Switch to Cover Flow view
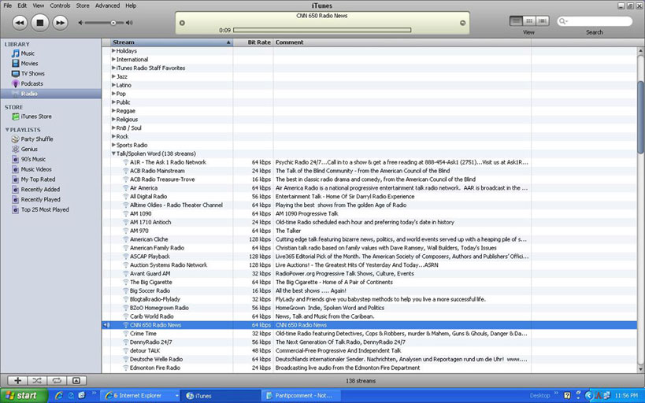Screen dimensions: 645x403 pyautogui.click(x=543, y=21)
